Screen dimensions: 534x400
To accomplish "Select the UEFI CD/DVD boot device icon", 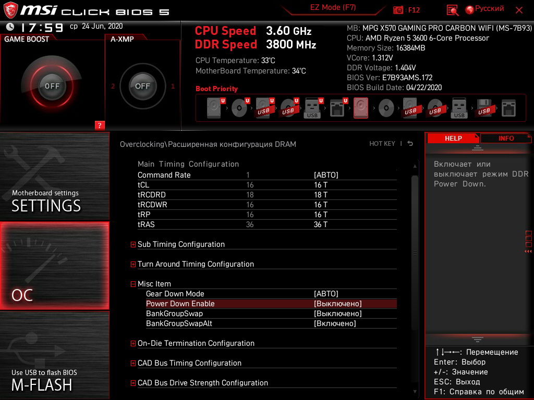I will pos(240,108).
